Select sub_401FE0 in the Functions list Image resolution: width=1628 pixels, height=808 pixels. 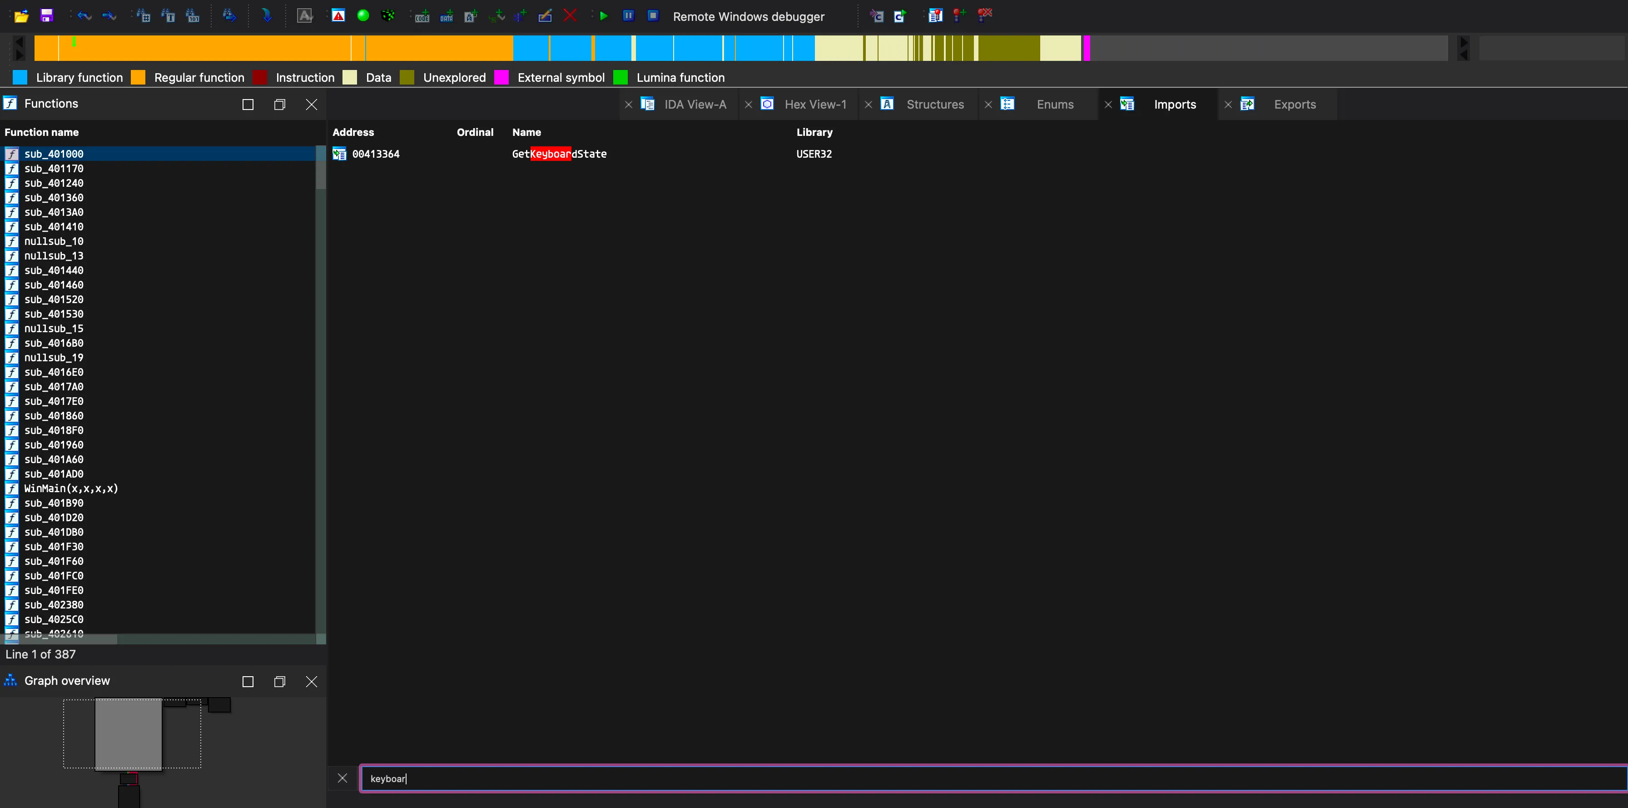click(x=54, y=590)
